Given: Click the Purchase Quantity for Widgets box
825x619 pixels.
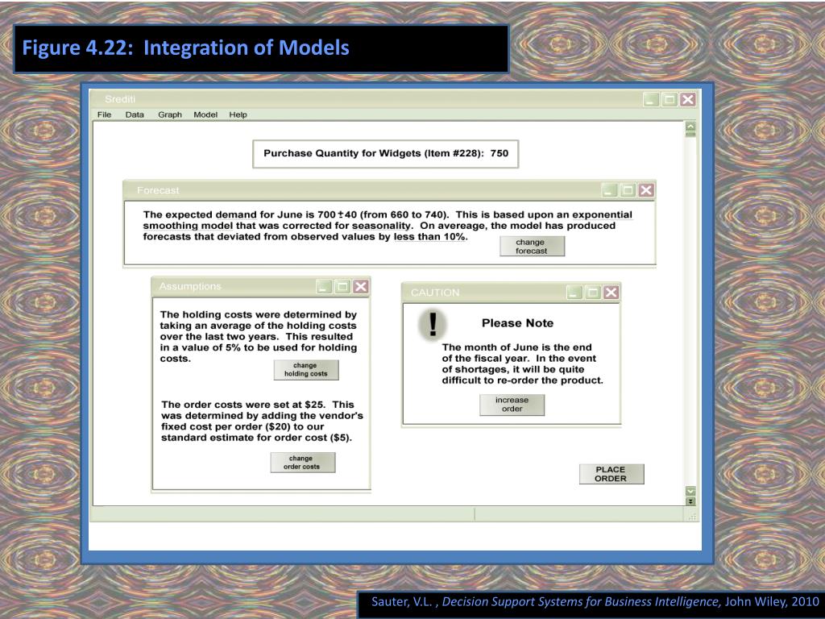Looking at the screenshot, I should (386, 154).
